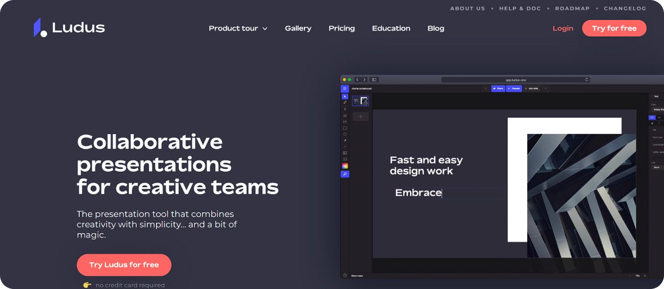The width and height of the screenshot is (664, 289).
Task: Click the help question mark icon
Action: [x=345, y=275]
